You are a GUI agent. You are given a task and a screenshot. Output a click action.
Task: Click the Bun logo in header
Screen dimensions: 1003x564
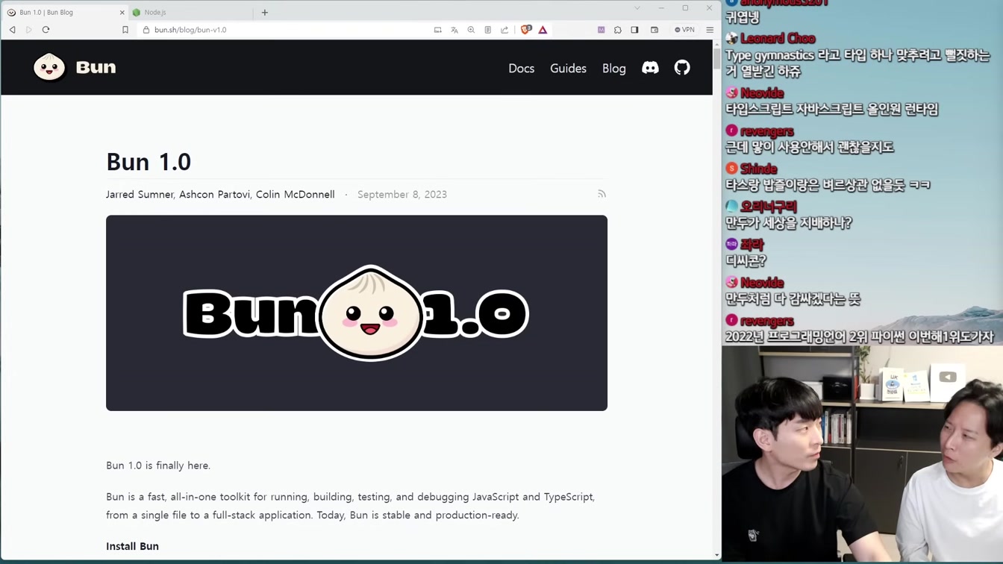[x=49, y=67]
